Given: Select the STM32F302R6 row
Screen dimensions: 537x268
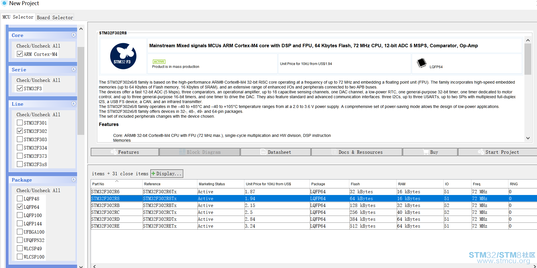Looking at the screenshot, I should [314, 192].
